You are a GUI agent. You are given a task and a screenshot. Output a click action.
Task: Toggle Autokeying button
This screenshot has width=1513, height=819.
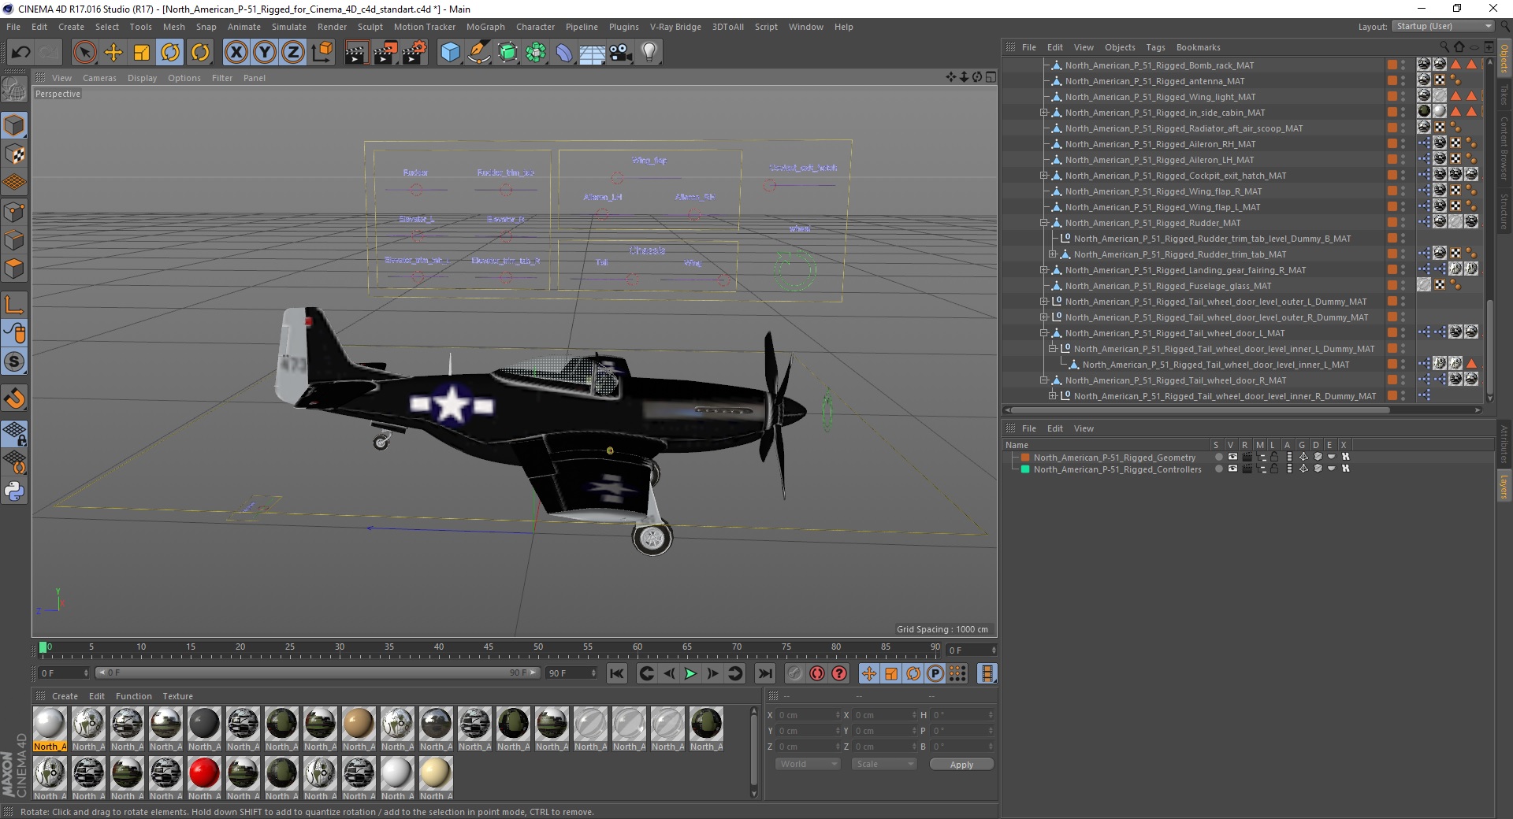[x=817, y=673]
